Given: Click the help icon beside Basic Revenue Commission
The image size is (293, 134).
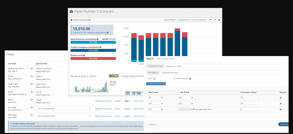Looking at the screenshot, I should pyautogui.click(x=97, y=39).
